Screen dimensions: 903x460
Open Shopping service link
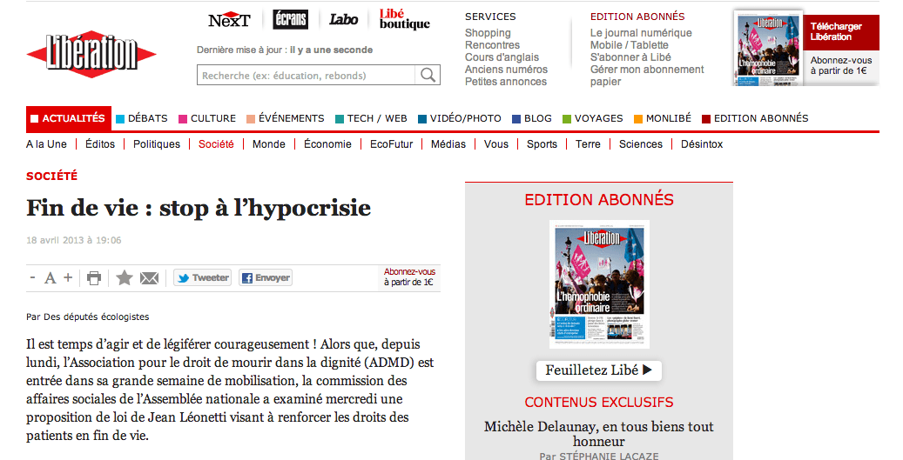488,33
